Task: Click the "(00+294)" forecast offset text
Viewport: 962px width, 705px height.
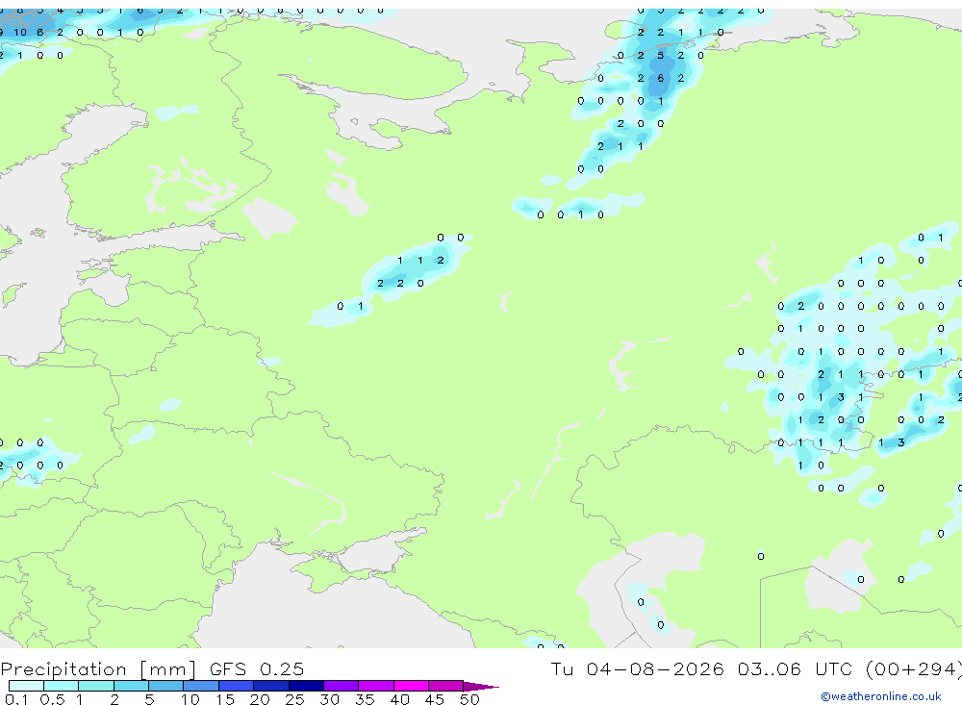Action: (913, 668)
